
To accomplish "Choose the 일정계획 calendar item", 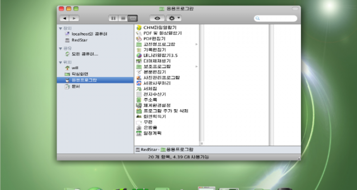I will (x=149, y=133).
